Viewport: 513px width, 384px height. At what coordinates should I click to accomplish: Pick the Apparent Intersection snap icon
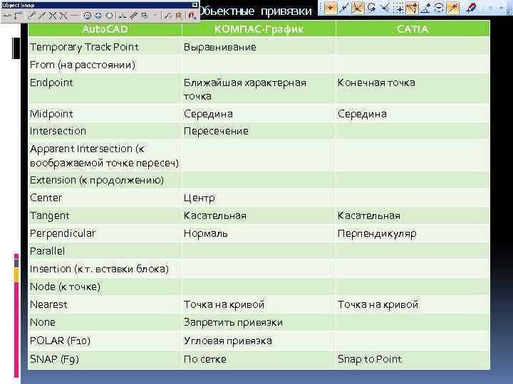point(63,16)
